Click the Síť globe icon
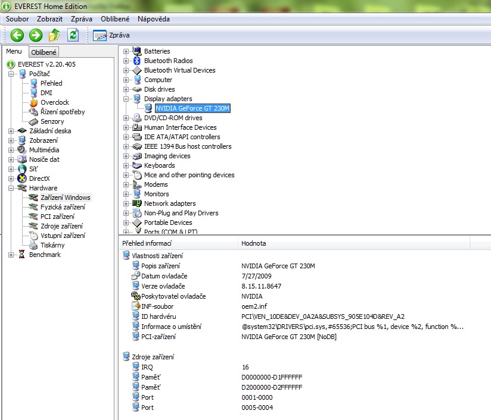The height and width of the screenshot is (420, 491). [x=22, y=169]
